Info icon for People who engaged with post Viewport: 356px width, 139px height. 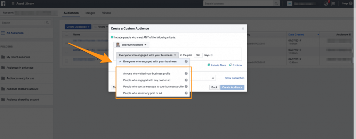click(x=186, y=80)
